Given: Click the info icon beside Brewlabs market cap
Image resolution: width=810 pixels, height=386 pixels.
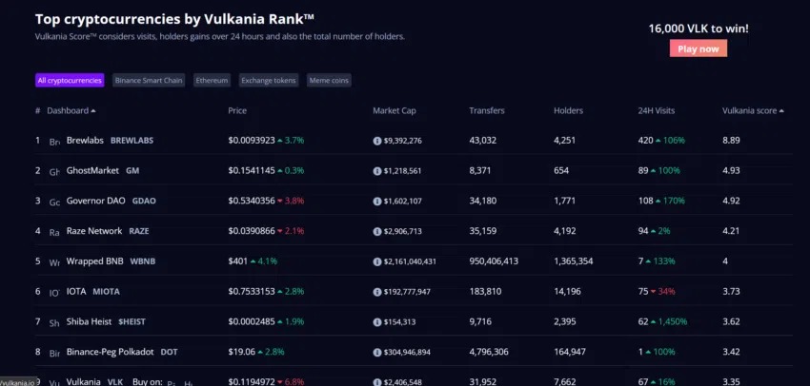Looking at the screenshot, I should point(377,141).
